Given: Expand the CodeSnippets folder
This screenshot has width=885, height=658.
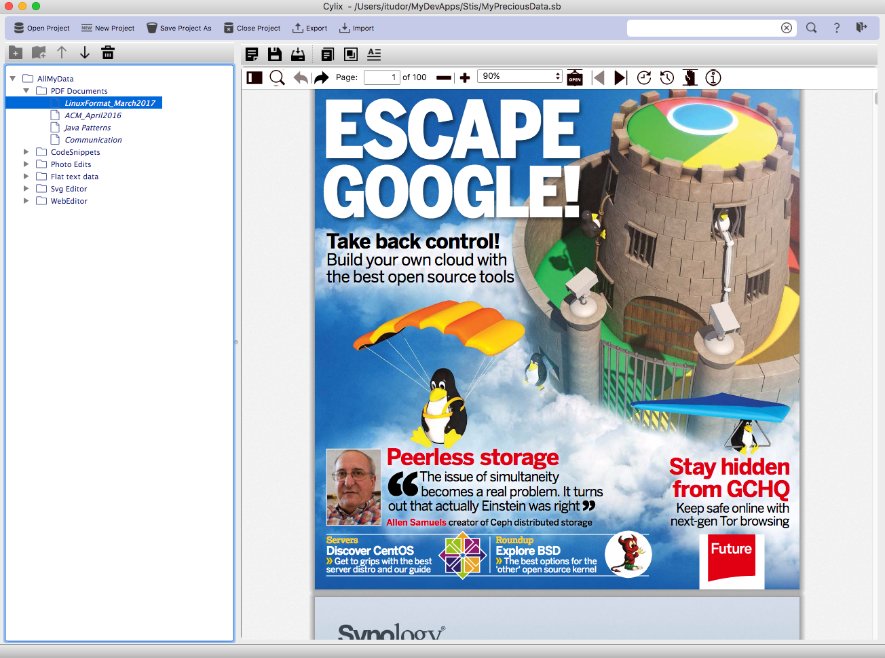Looking at the screenshot, I should click(26, 152).
